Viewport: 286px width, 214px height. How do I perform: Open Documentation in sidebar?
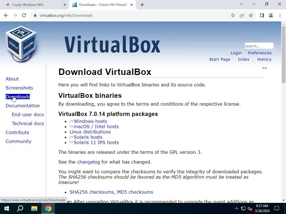click(23, 106)
